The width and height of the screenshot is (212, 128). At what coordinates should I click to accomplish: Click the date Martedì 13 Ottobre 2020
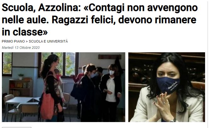coord(21,48)
